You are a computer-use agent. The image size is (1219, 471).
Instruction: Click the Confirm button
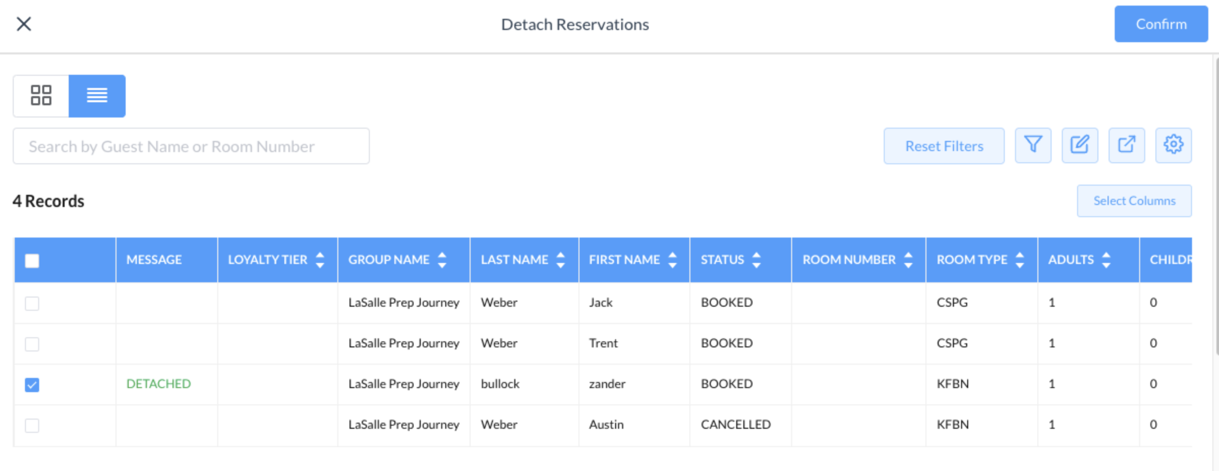click(x=1161, y=24)
